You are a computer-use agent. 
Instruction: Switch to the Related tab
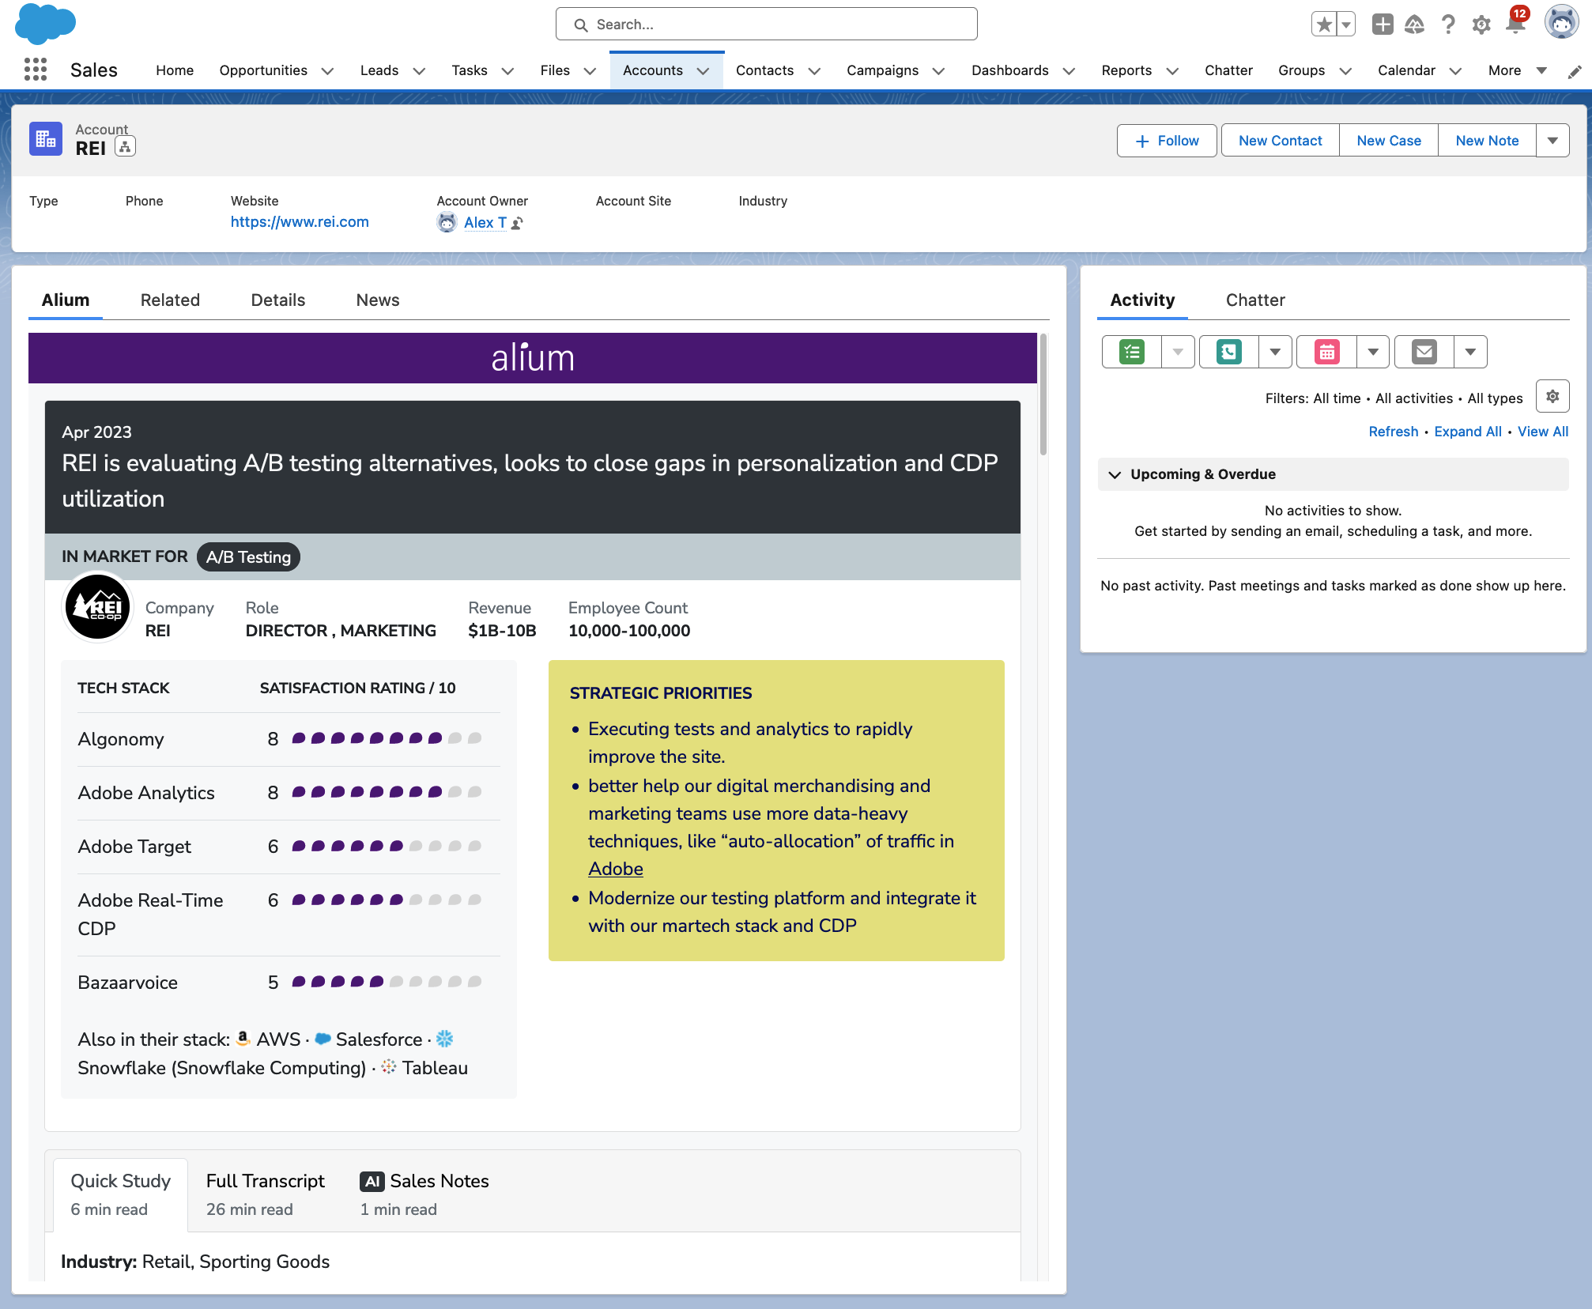(x=170, y=300)
